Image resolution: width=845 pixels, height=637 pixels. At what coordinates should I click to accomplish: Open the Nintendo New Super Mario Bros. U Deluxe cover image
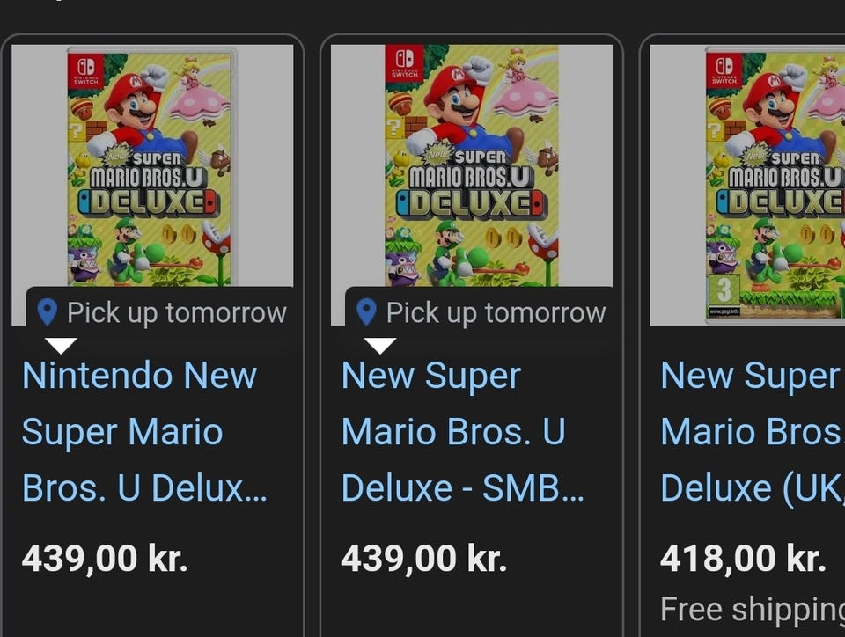151,167
